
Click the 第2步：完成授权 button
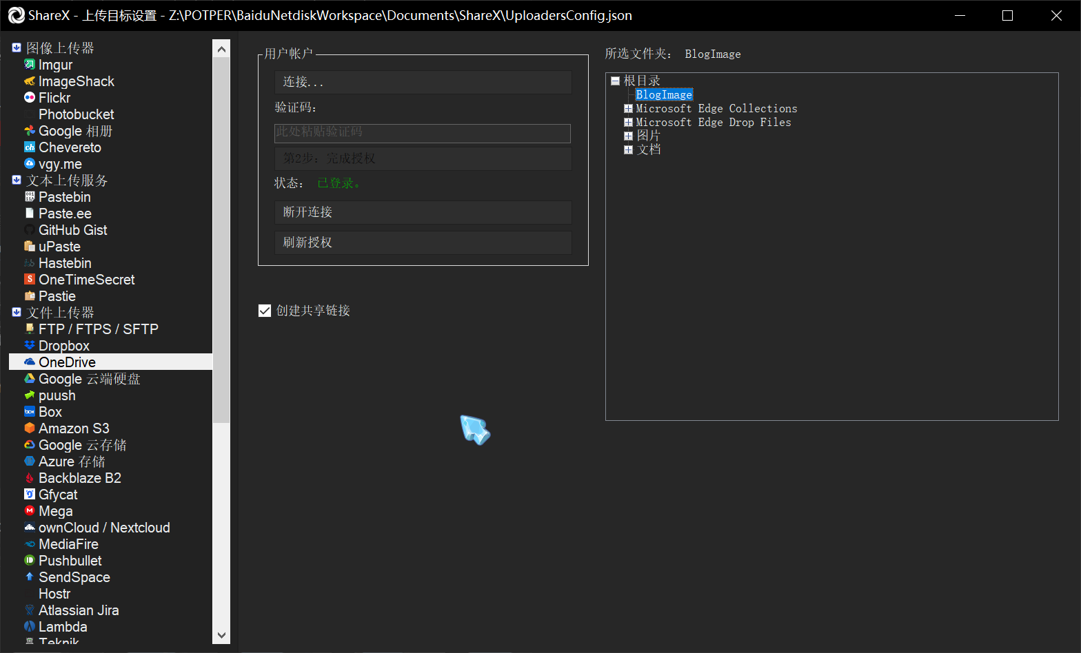(423, 158)
